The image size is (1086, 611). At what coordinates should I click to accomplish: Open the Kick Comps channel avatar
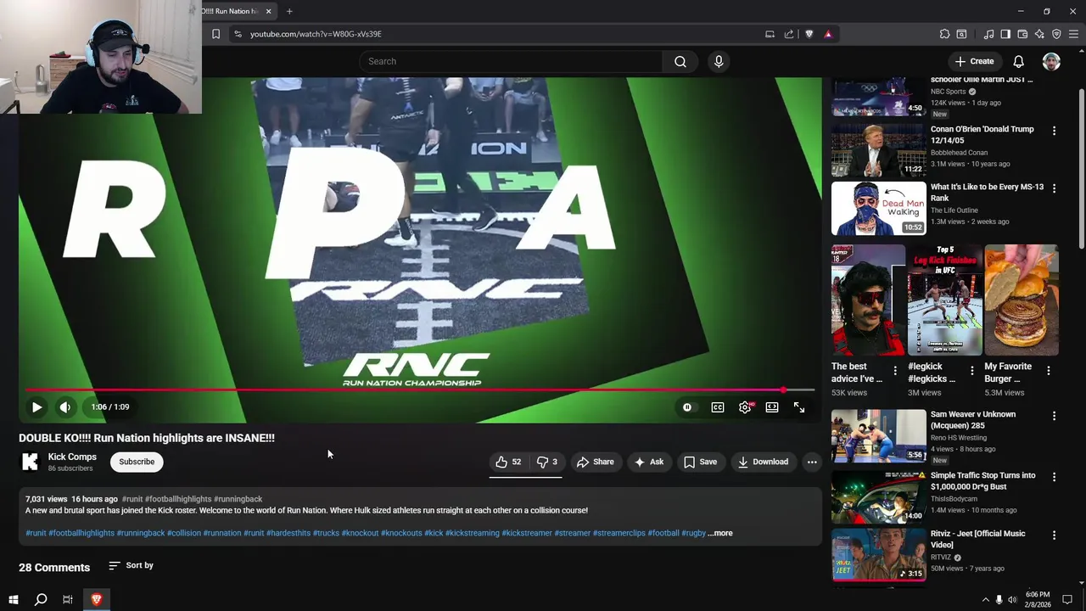[30, 462]
